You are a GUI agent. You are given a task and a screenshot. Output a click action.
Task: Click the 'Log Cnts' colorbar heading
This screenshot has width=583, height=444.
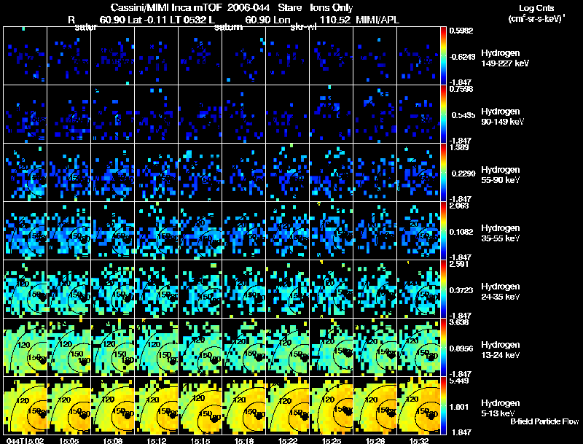point(536,8)
